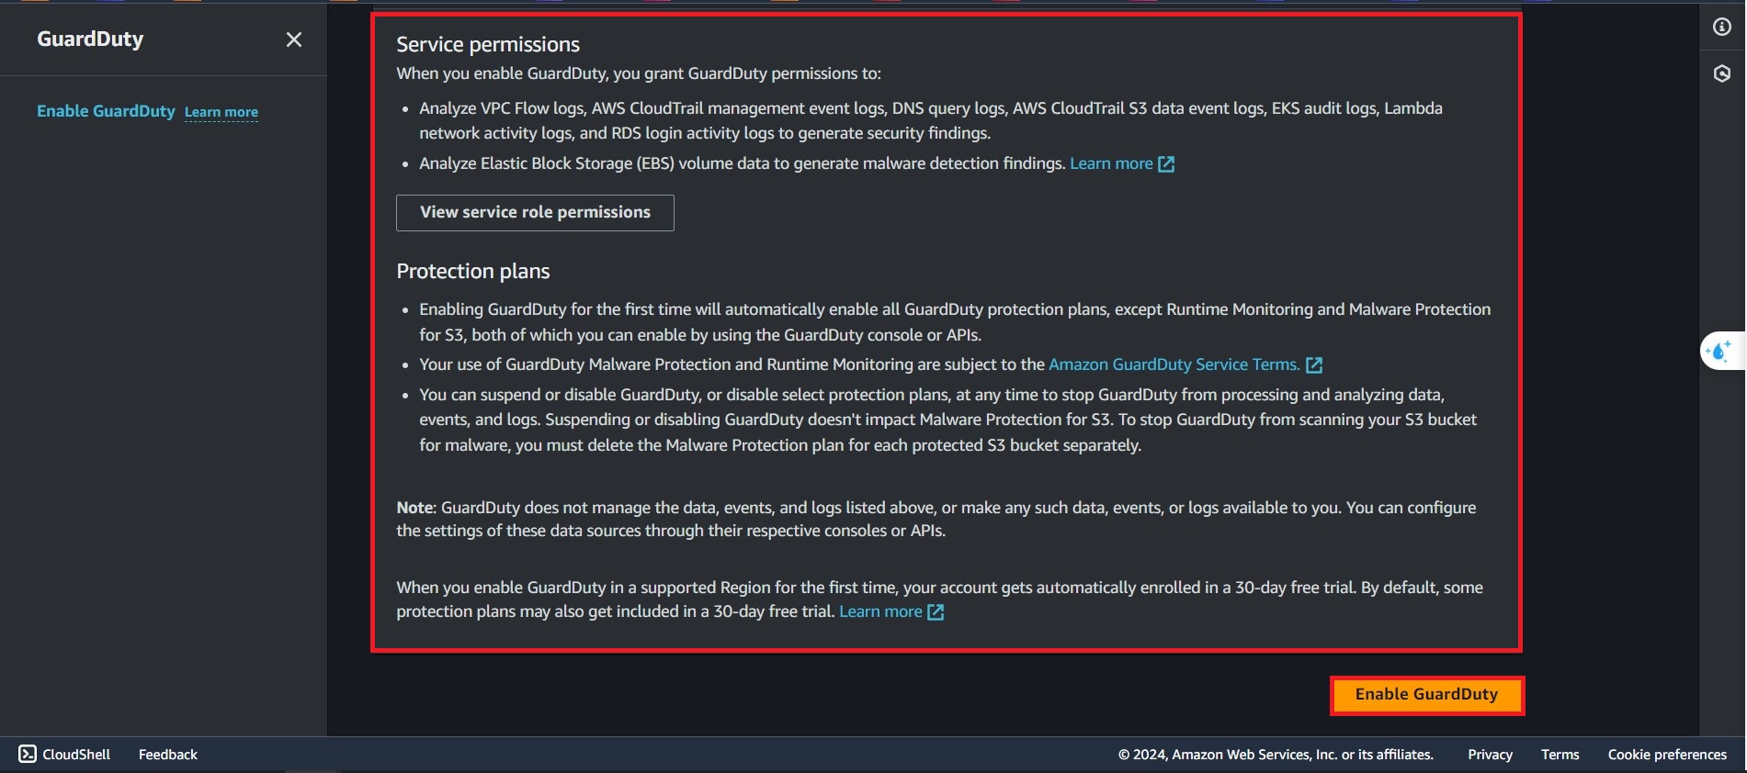Open Cookie preferences in the footer

(1667, 755)
